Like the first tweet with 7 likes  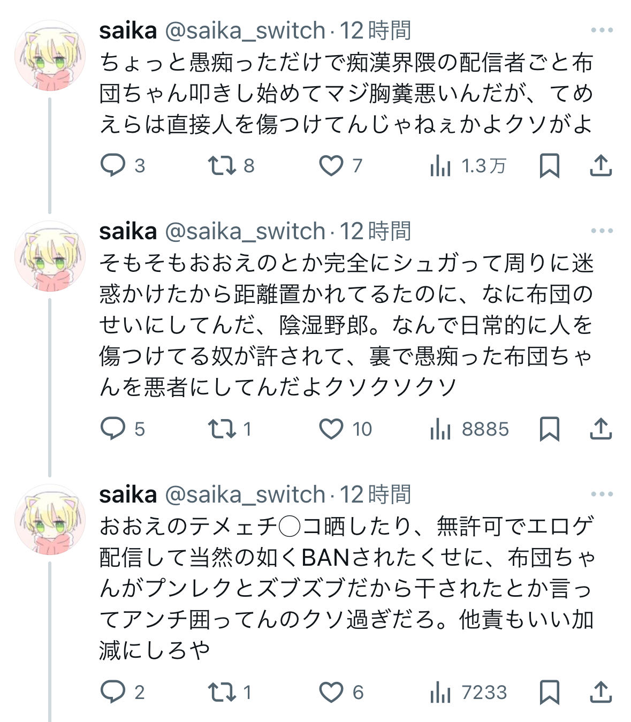coord(331,166)
